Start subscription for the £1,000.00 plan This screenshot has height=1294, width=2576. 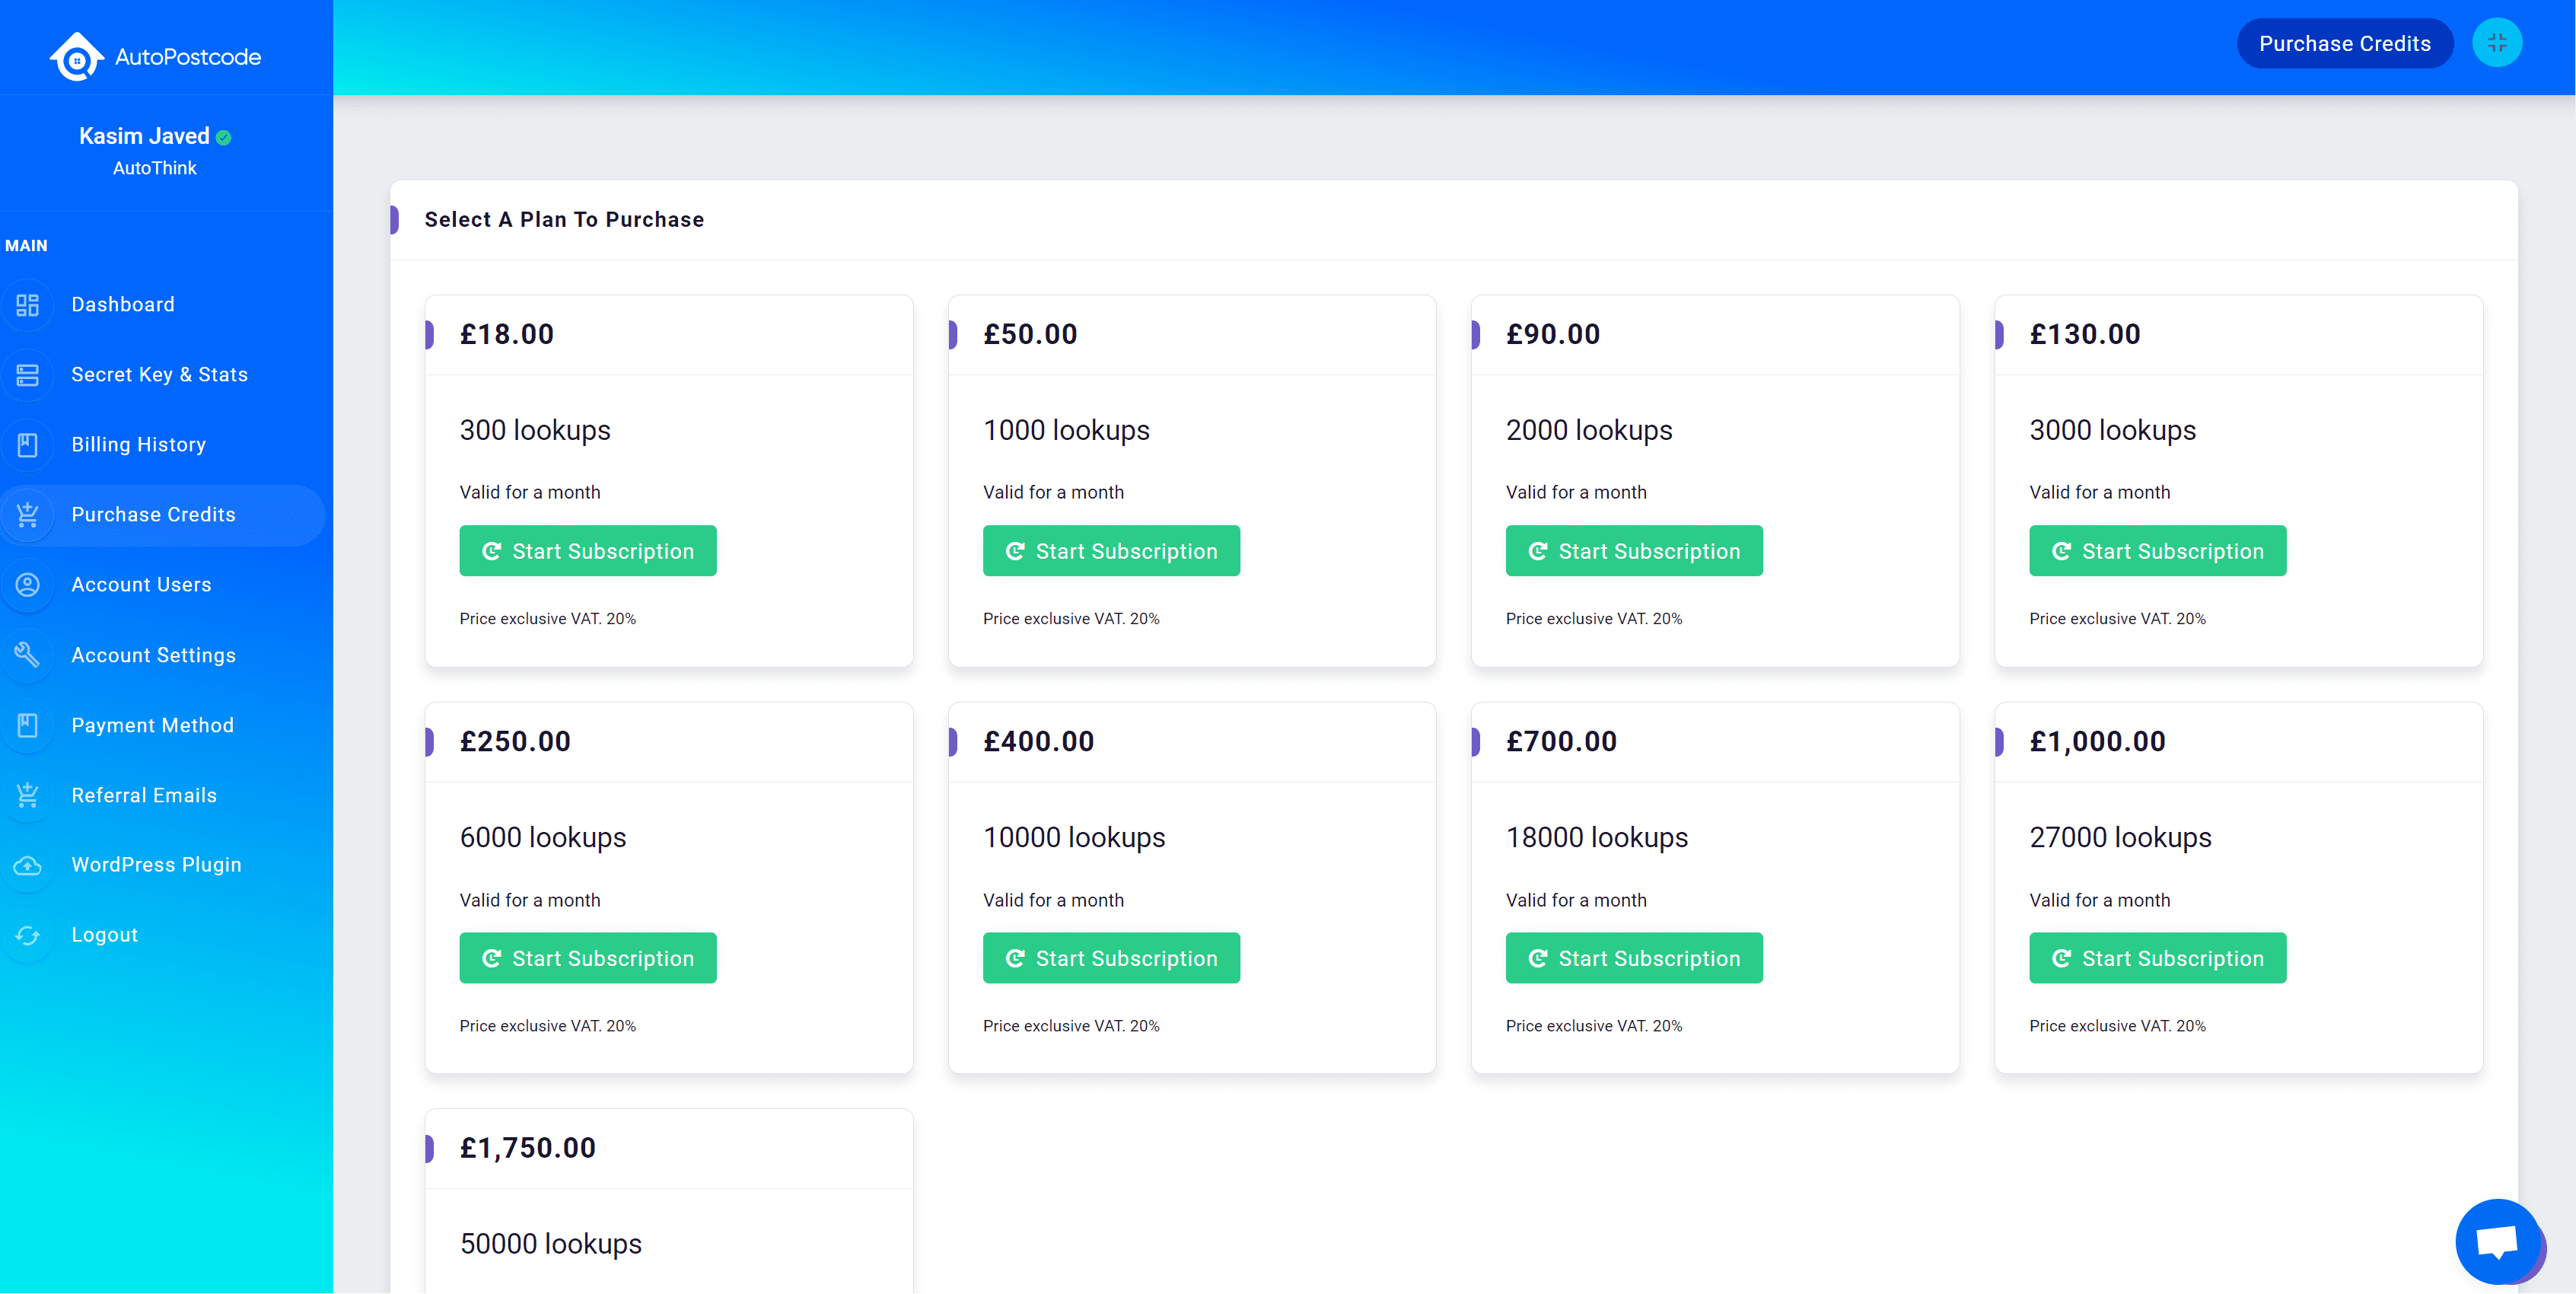click(2157, 958)
